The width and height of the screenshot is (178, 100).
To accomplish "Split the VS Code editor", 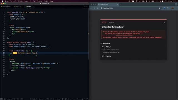I will [x=85, y=7].
